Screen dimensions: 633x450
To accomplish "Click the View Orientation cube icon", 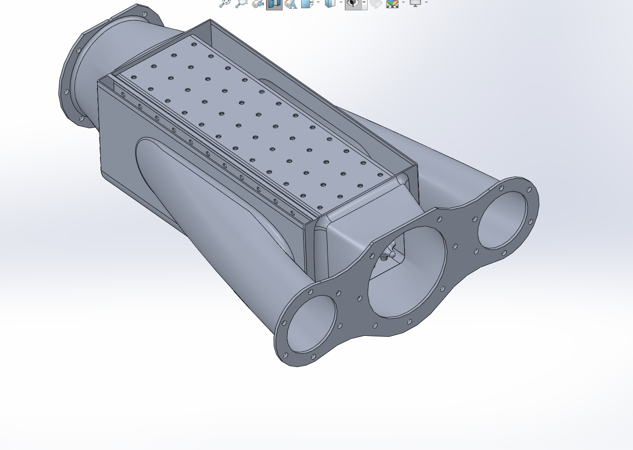I will 307,3.
